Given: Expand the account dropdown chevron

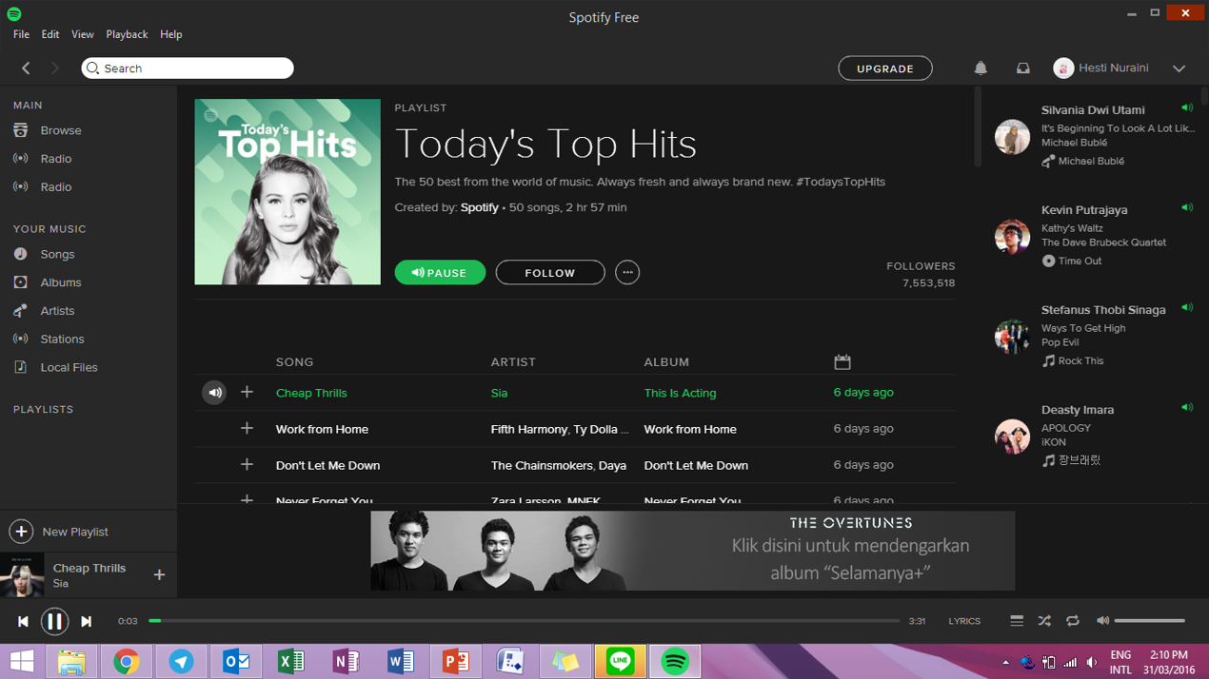Looking at the screenshot, I should tap(1179, 68).
